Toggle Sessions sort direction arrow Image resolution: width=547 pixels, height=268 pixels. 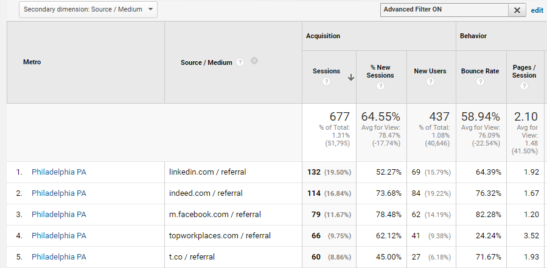351,77
